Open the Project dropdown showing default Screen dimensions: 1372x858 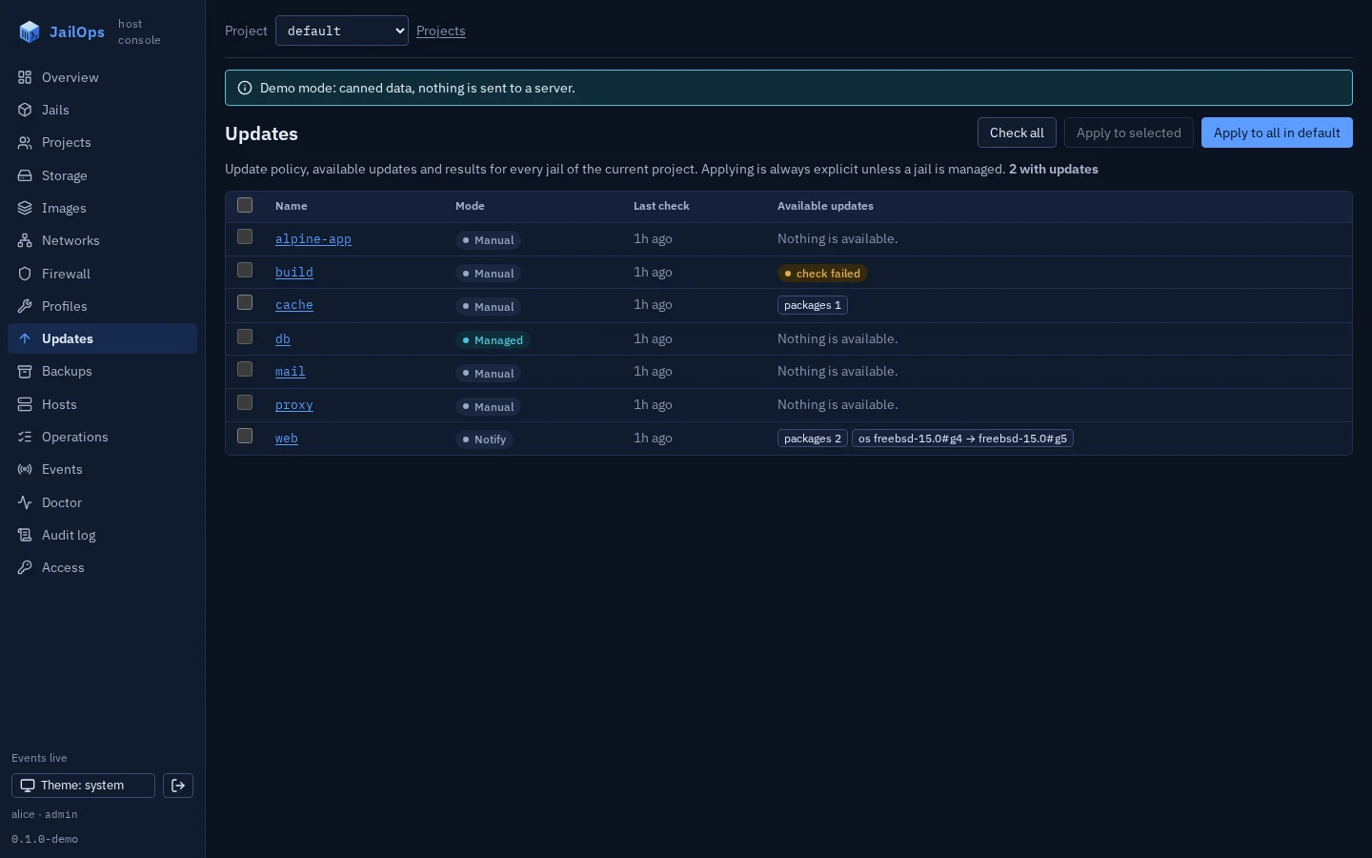(x=342, y=31)
